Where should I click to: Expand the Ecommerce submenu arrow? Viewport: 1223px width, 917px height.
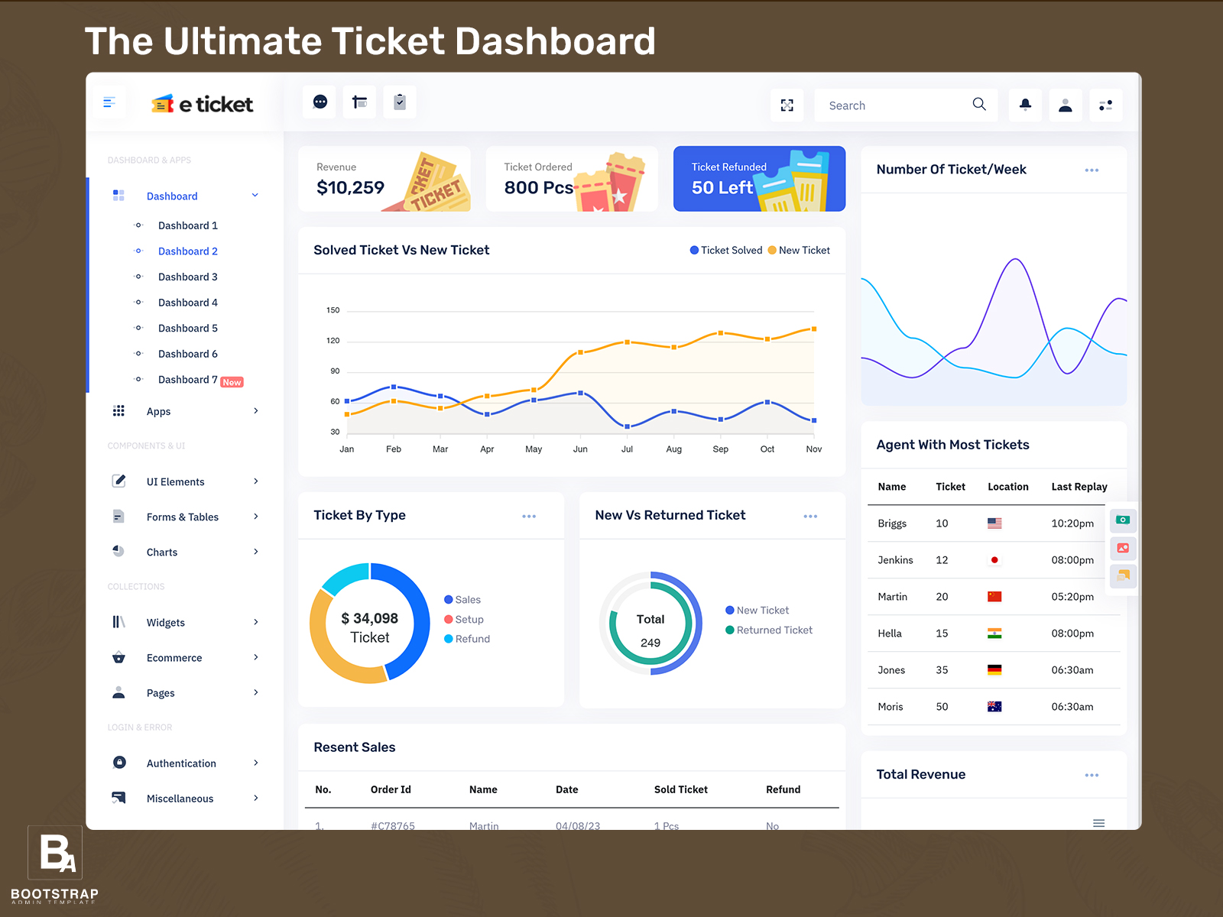(x=256, y=657)
